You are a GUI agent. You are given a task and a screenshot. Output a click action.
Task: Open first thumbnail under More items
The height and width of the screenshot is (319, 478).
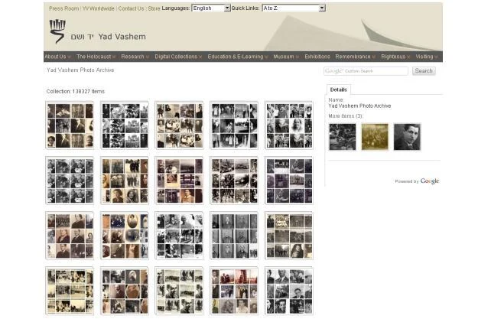click(x=342, y=137)
